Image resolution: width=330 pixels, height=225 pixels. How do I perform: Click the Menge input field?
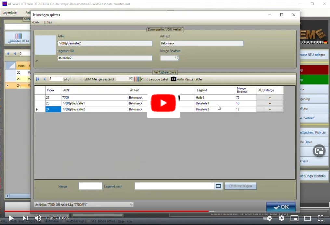pos(90,186)
